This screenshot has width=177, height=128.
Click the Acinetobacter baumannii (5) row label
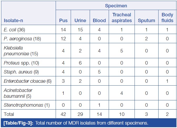coord(18,93)
